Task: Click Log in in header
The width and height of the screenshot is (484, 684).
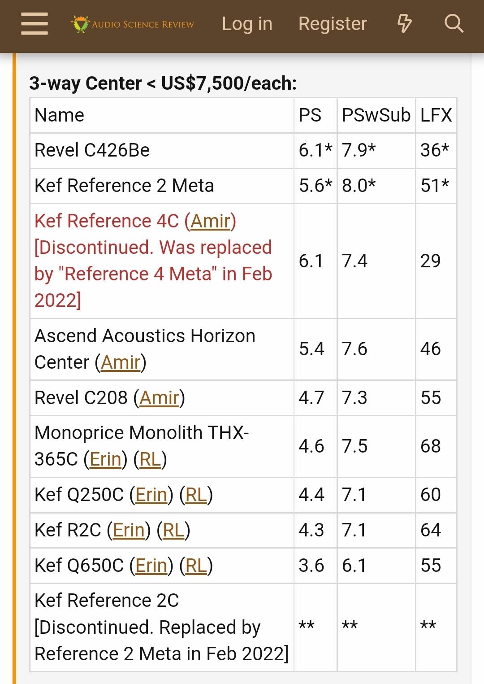Action: (247, 24)
